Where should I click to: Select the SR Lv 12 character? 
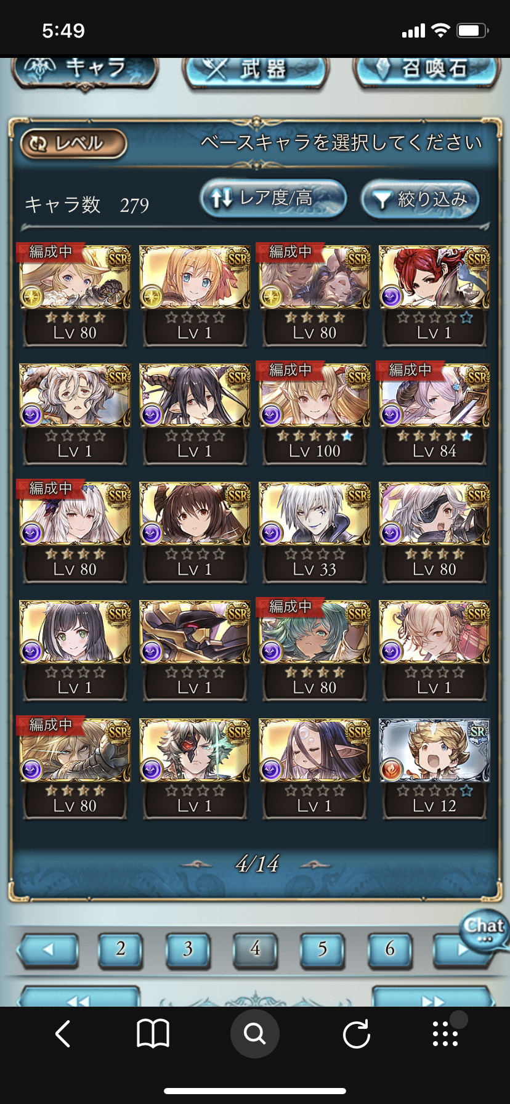(x=434, y=768)
